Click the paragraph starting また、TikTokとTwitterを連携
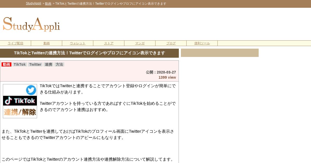The image size is (311, 163). 88,135
